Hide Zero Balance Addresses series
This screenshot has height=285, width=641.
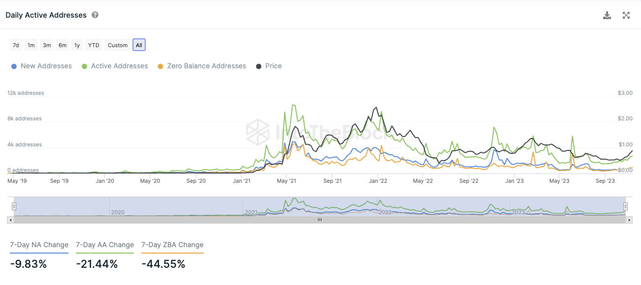201,66
